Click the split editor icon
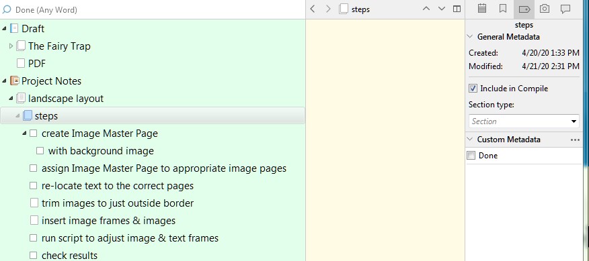 (x=457, y=9)
